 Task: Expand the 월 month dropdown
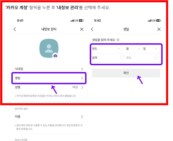[x=133, y=49]
